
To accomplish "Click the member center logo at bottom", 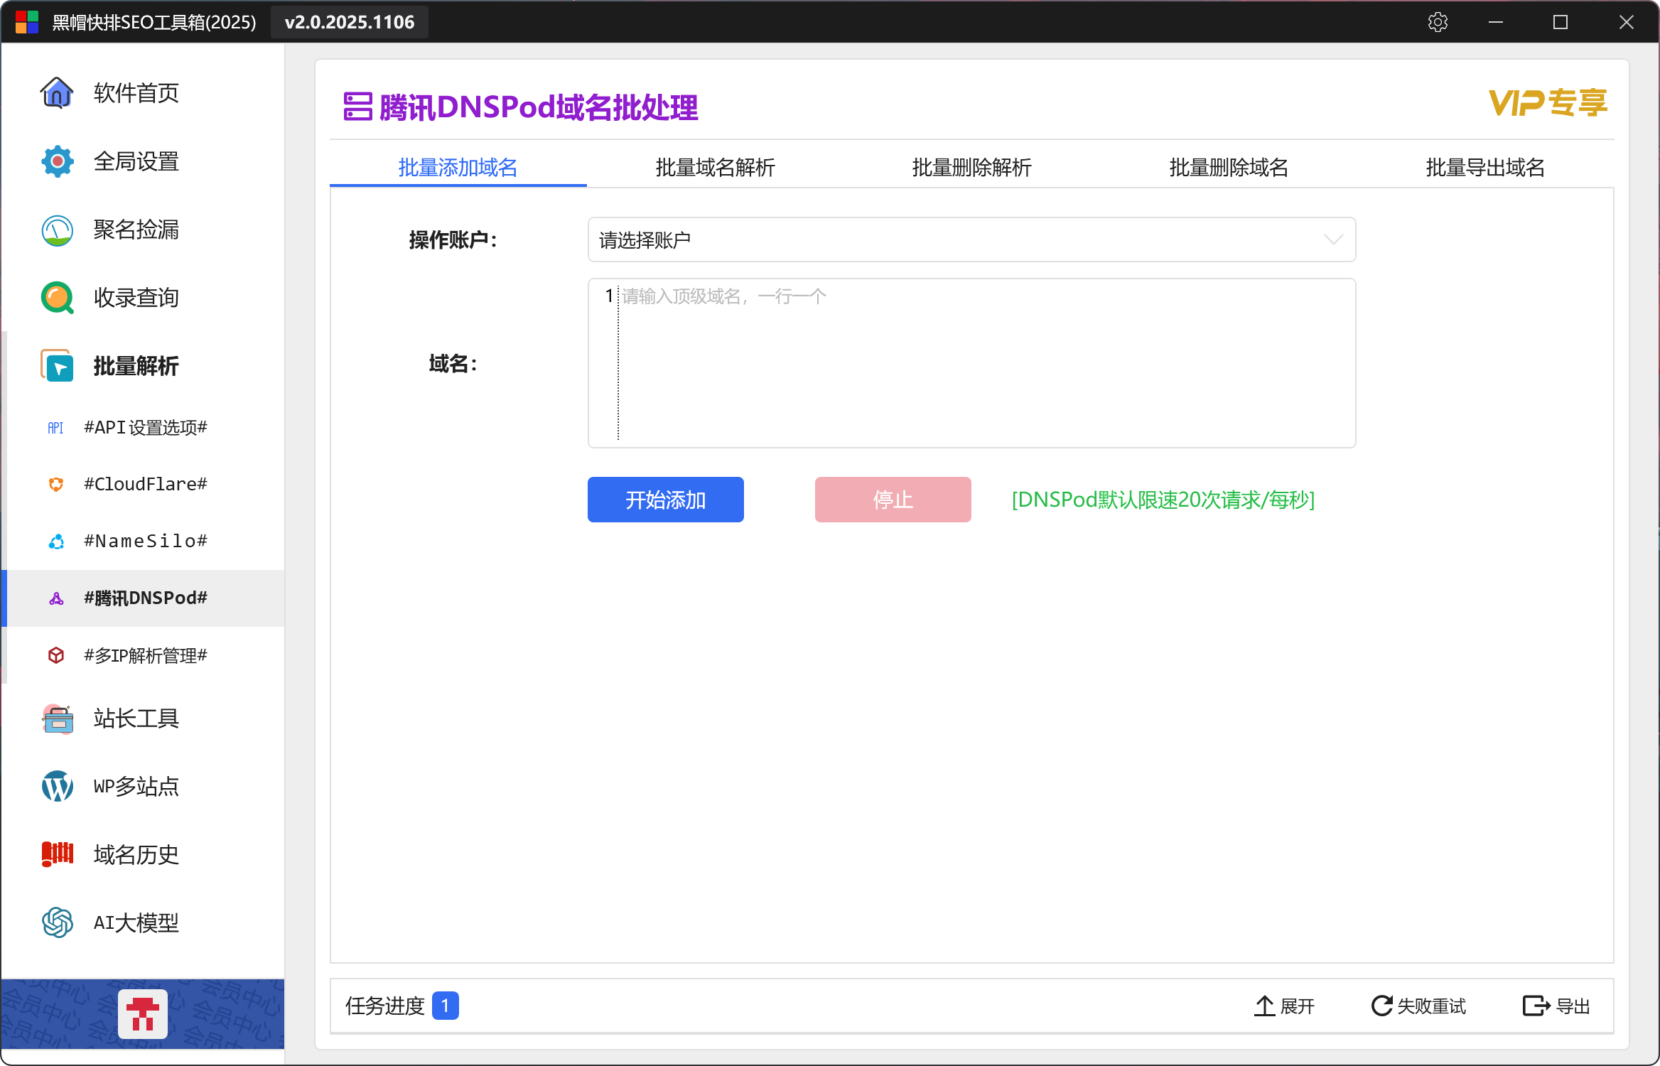I will (143, 1013).
